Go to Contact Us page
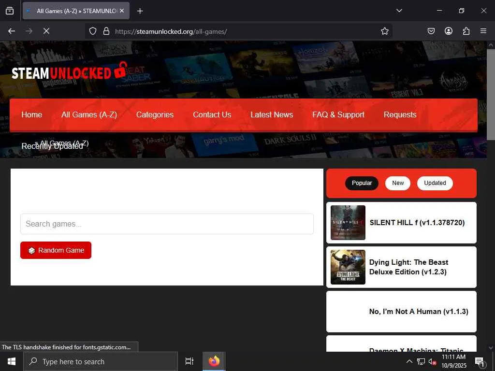The height and width of the screenshot is (371, 495). tap(212, 114)
